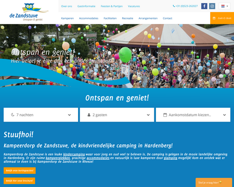The width and height of the screenshot is (234, 187).
Task: Follow the glamping link
Action: (x=171, y=158)
